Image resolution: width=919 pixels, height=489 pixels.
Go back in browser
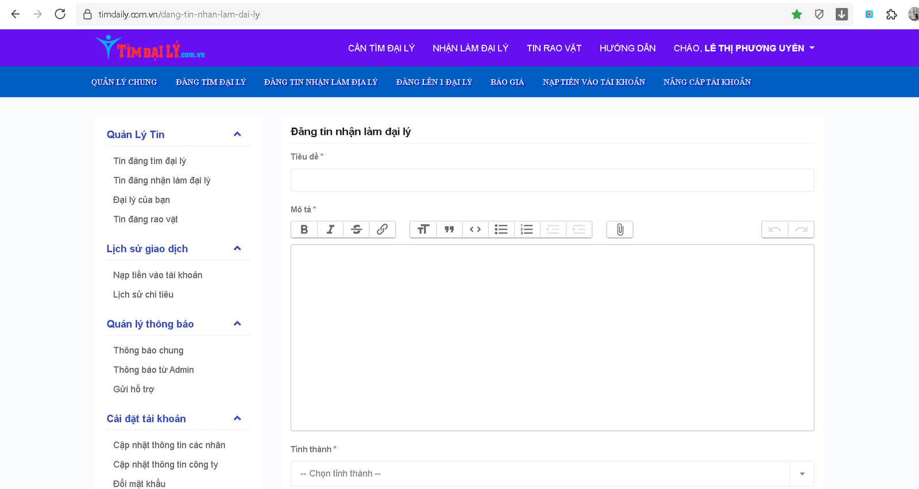click(x=16, y=14)
